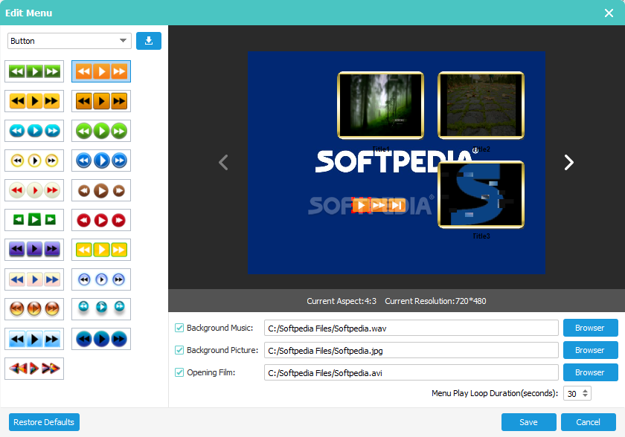Viewport: 625px width, 437px height.
Task: Select the red round button style
Action: [101, 220]
